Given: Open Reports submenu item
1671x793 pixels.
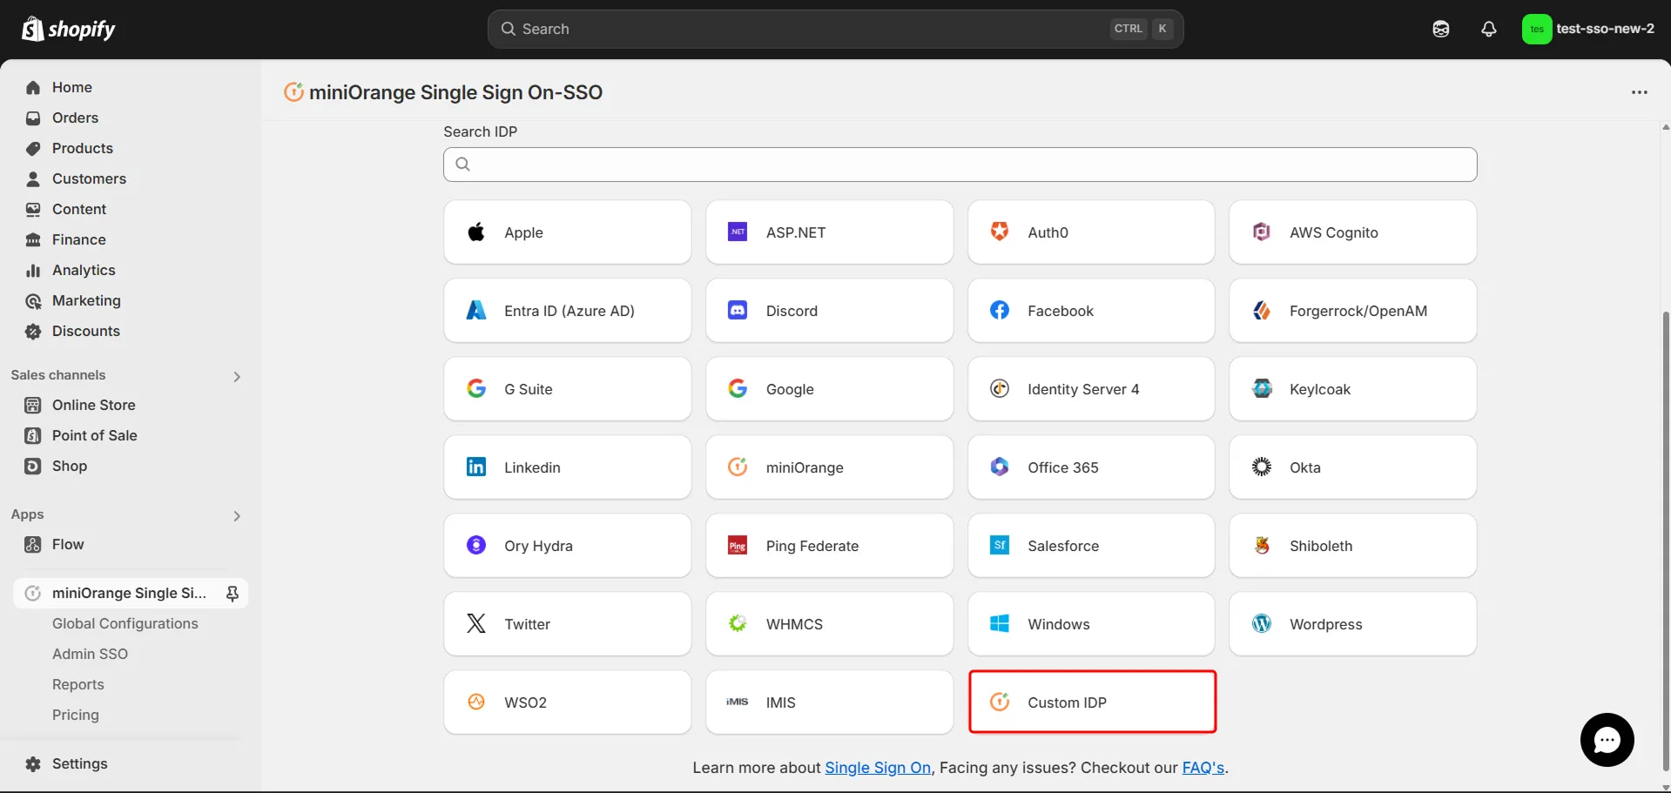Looking at the screenshot, I should click(78, 684).
